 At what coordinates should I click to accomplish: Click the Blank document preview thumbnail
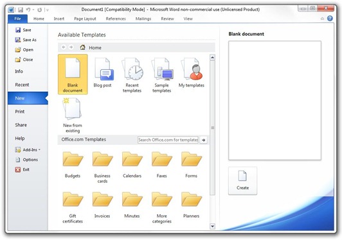[275, 100]
